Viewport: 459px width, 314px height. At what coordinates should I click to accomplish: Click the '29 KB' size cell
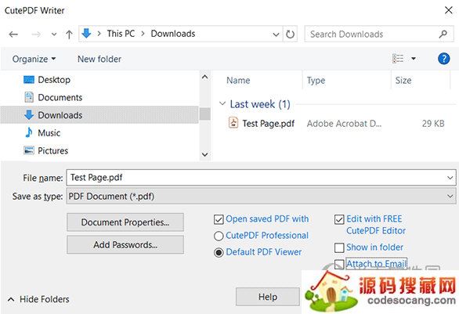coord(433,124)
